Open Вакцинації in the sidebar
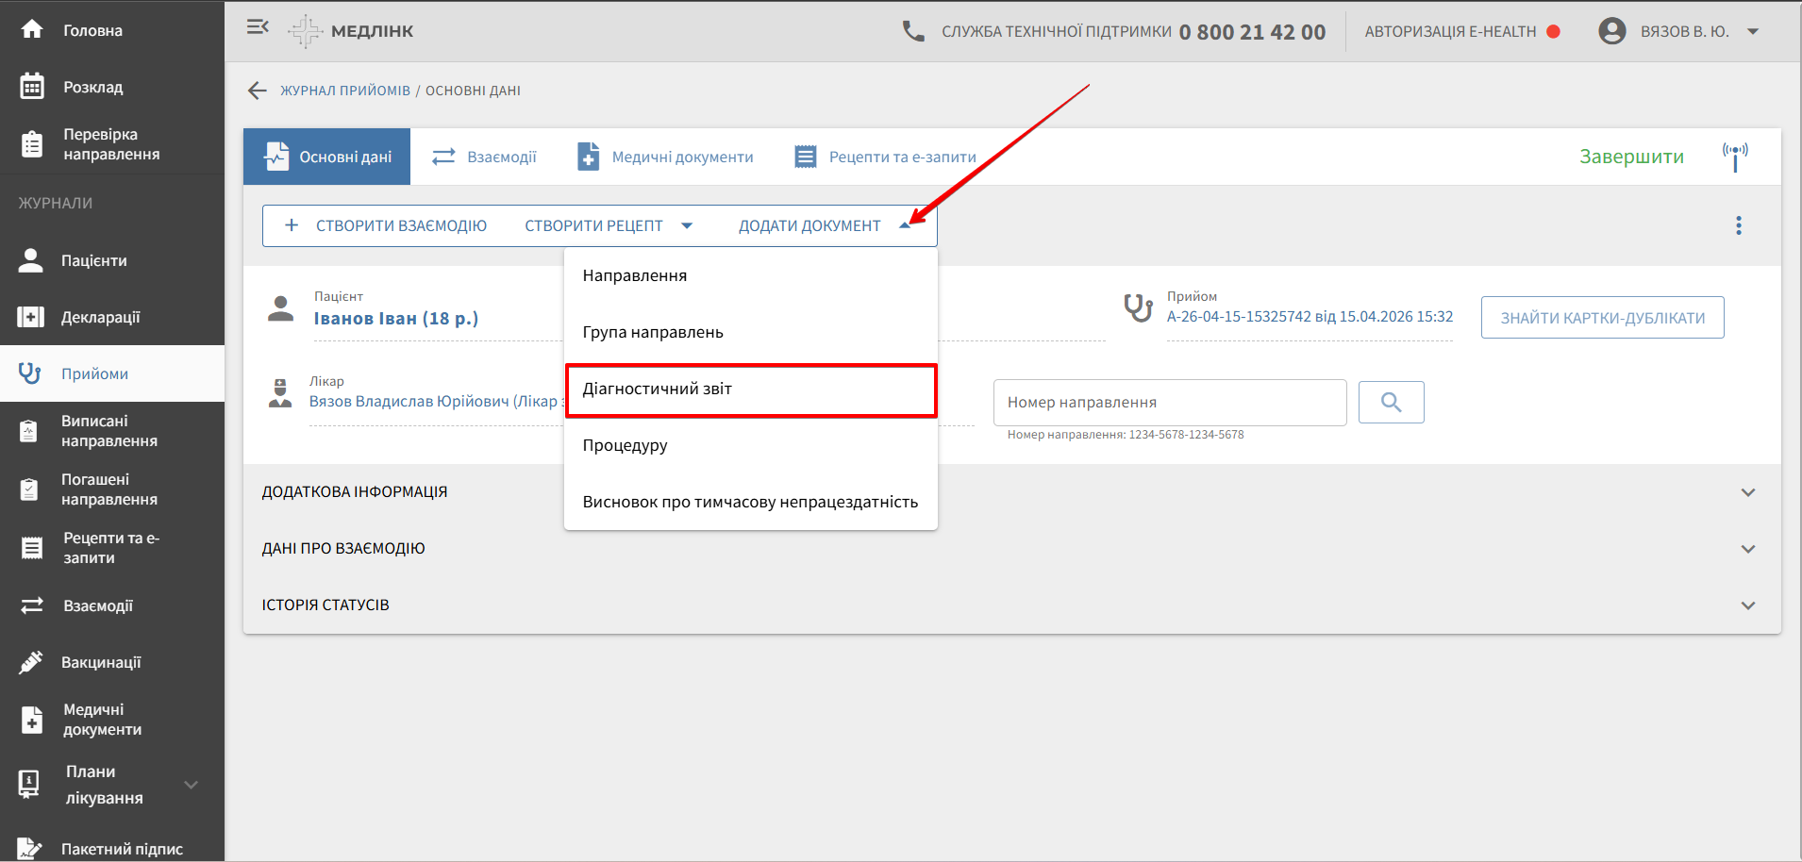This screenshot has width=1802, height=862. 101,662
